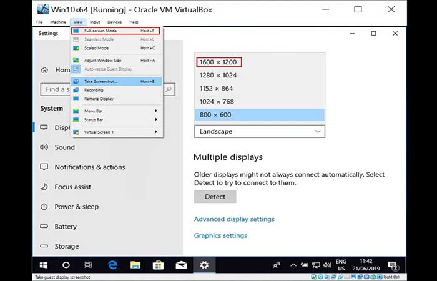Open Battery settings page
The height and width of the screenshot is (281, 437).
point(59,226)
